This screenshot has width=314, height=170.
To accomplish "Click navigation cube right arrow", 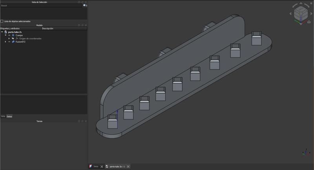I will pos(311,14).
